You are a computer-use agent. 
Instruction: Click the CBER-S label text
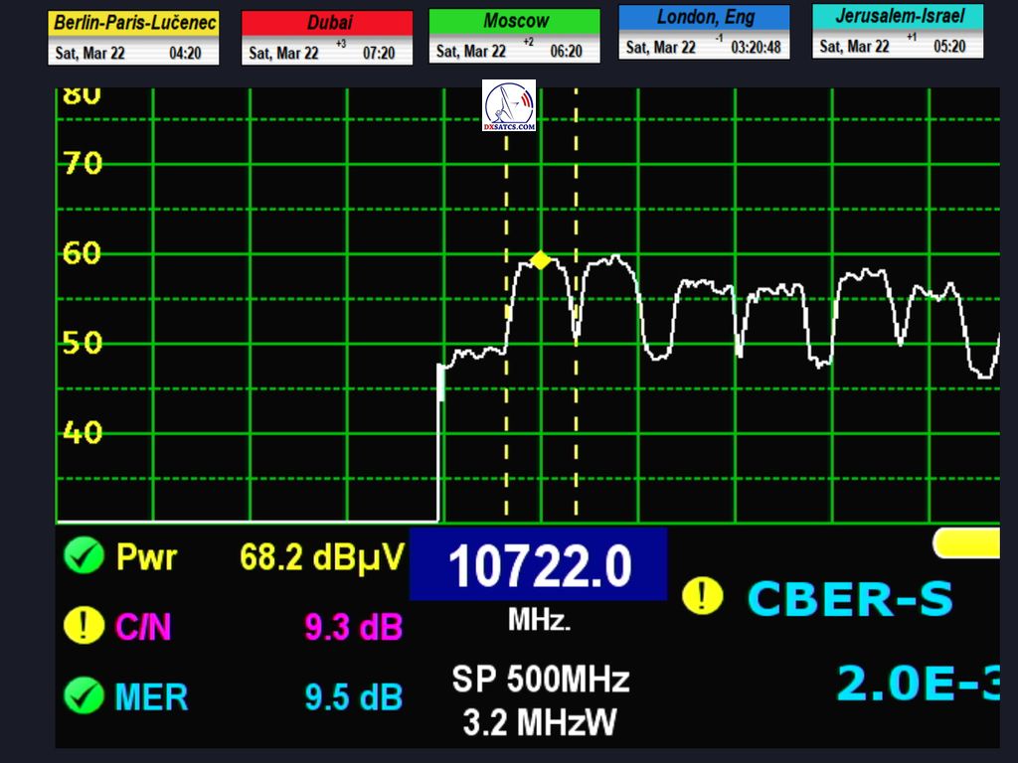click(850, 599)
